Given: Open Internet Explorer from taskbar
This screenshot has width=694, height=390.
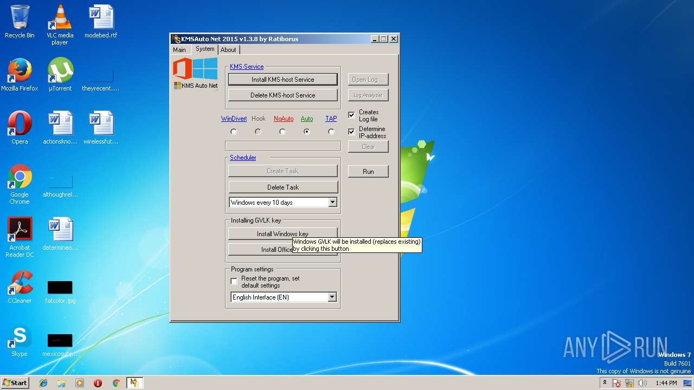Looking at the screenshot, I should 43,383.
